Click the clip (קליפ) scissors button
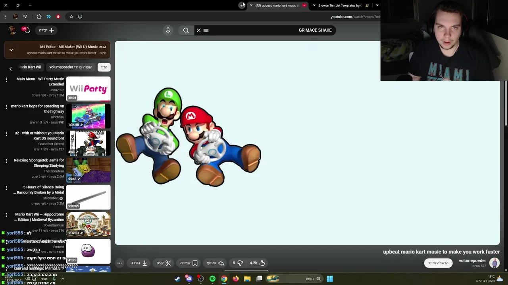This screenshot has height=285, width=508. [x=164, y=263]
